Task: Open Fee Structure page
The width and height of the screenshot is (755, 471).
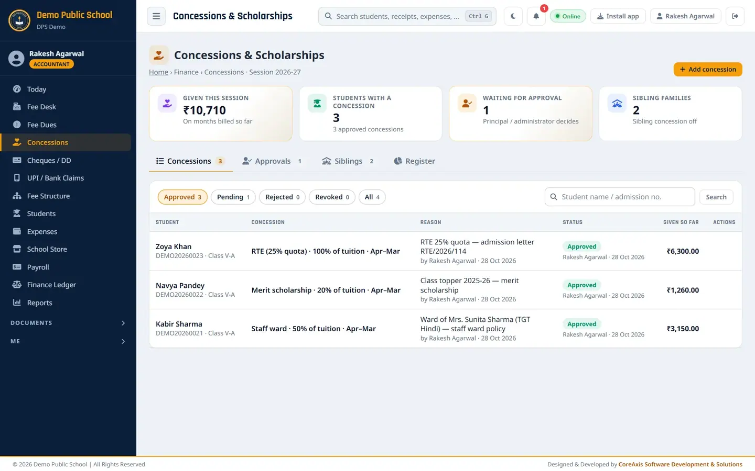Action: [66, 196]
